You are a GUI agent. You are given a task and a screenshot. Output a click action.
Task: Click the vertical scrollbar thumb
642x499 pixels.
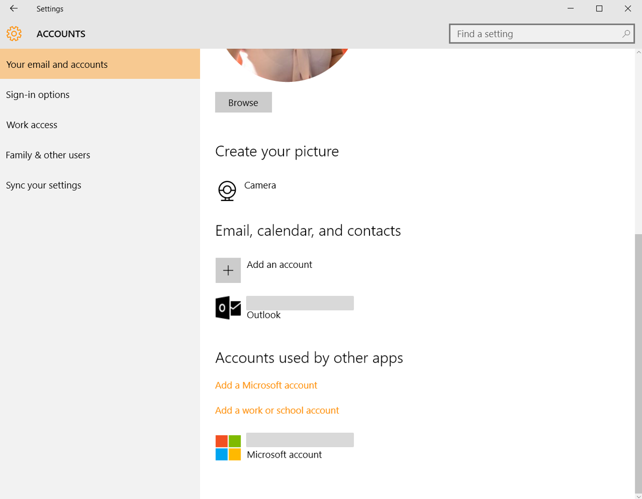[x=638, y=363]
